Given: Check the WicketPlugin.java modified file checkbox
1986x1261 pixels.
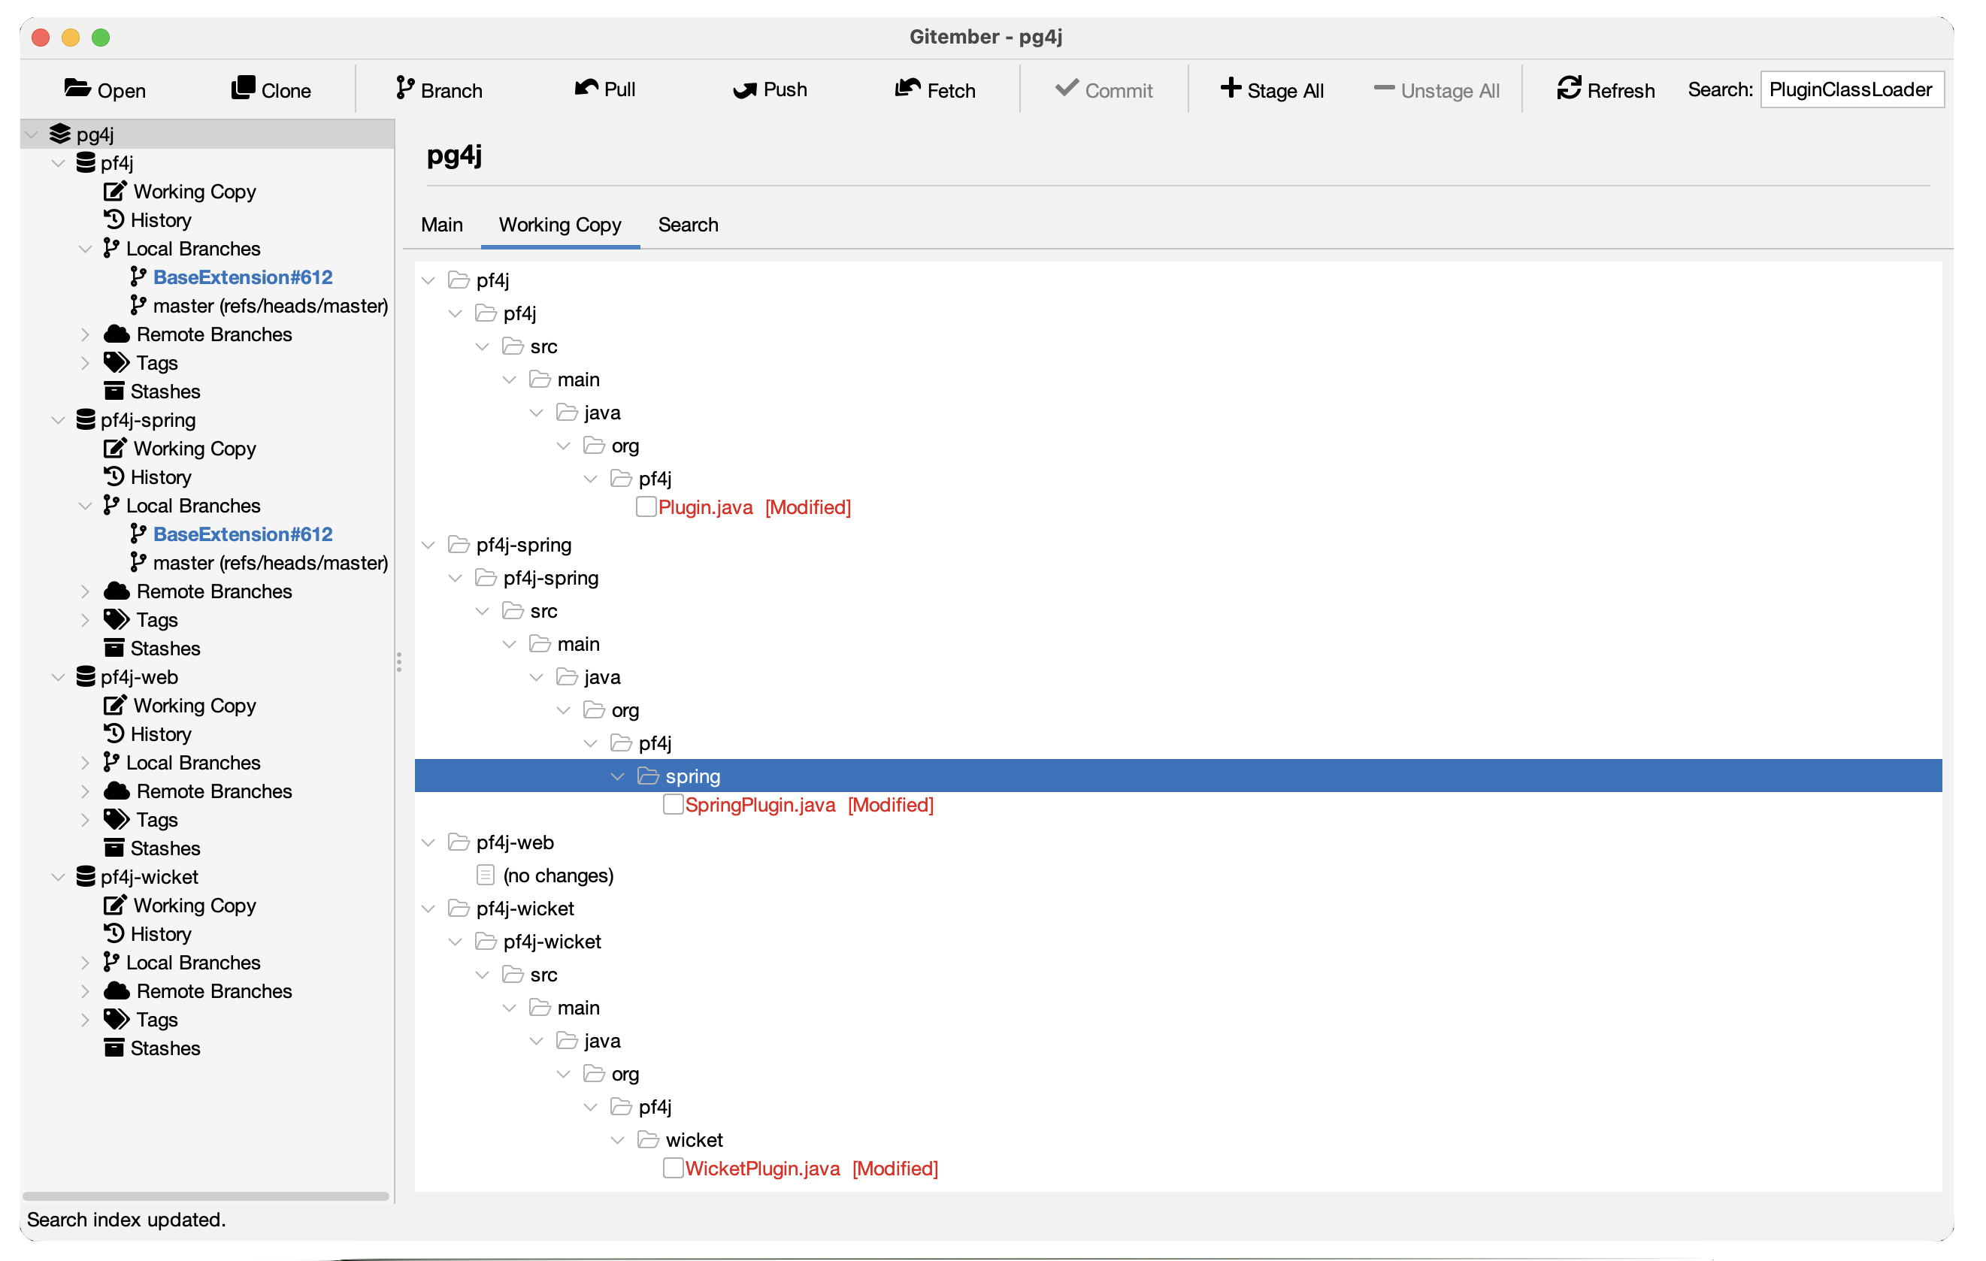Looking at the screenshot, I should (x=674, y=1169).
